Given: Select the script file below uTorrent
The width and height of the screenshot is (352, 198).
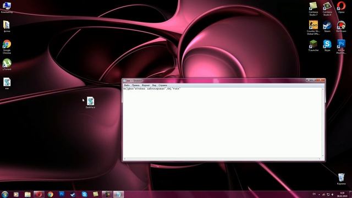Looking at the screenshot, I should coord(7,83).
